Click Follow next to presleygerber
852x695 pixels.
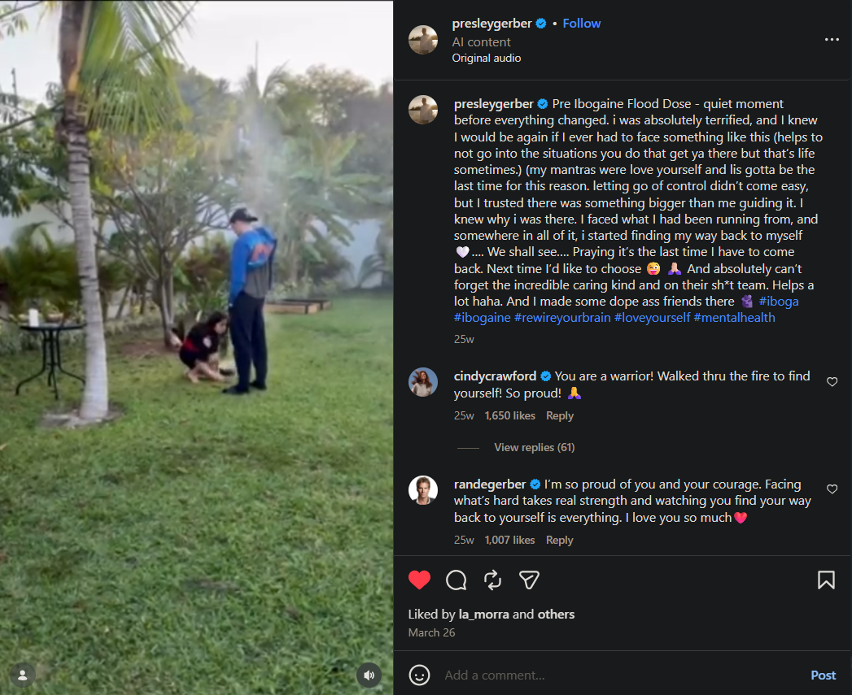pyautogui.click(x=581, y=24)
